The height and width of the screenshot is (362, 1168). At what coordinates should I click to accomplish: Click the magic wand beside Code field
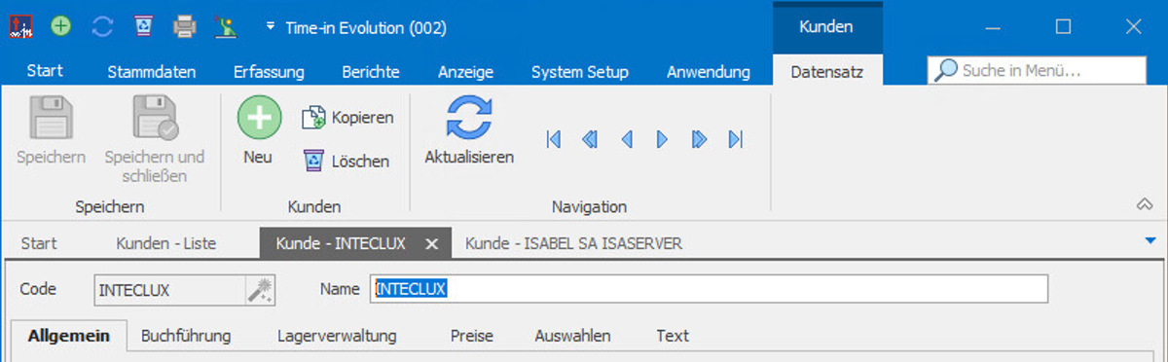260,289
